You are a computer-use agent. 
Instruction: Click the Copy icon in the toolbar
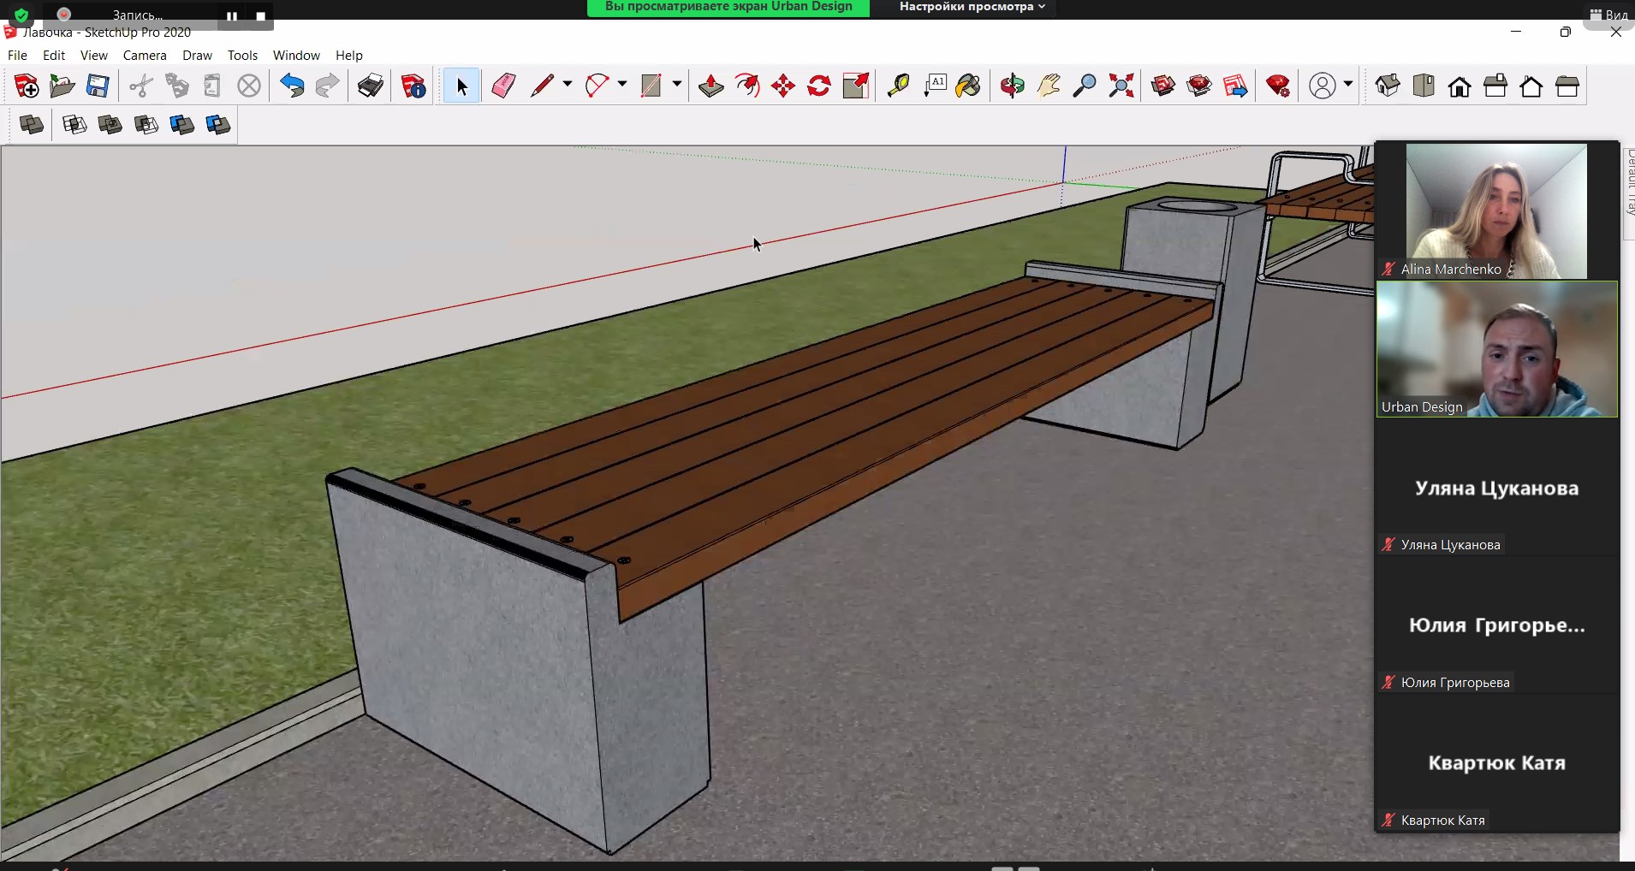click(x=177, y=86)
